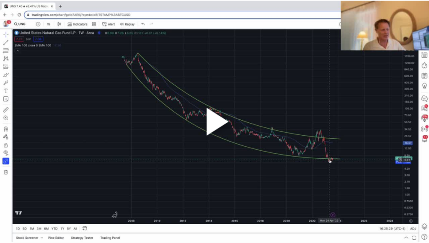Select the zoom in tool
This screenshot has height=243, width=429.
pyautogui.click(x=6, y=118)
